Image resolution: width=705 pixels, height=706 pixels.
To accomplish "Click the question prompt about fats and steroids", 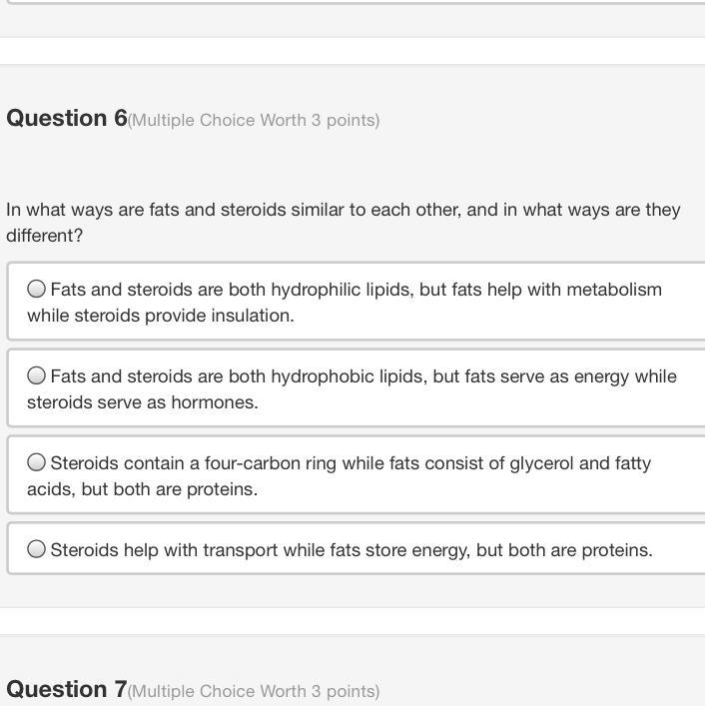I will click(x=343, y=210).
